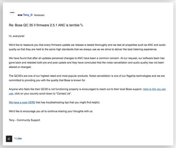
Task: Click the rank badge beside Tony_G
Action: click(x=20, y=15)
